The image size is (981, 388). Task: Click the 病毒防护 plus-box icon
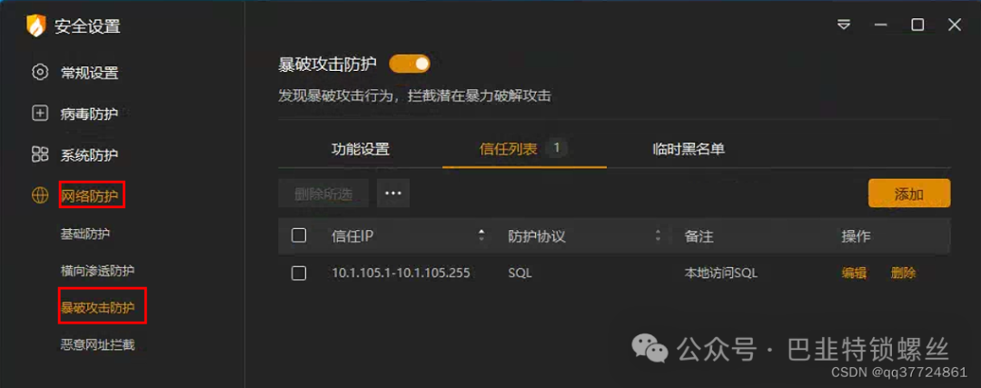tap(40, 114)
